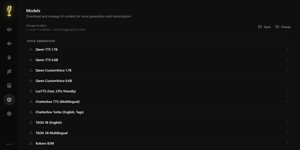Select the cube Models sidebar icon
300x150 pixels.
point(9,100)
